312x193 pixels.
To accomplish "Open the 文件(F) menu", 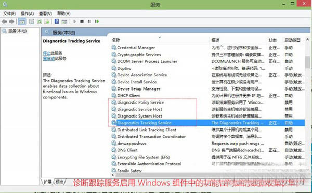I will pos(9,14).
